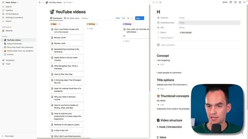Click Add a property
Image resolution: width=248 pixels, height=139 pixels.
click(165, 38)
